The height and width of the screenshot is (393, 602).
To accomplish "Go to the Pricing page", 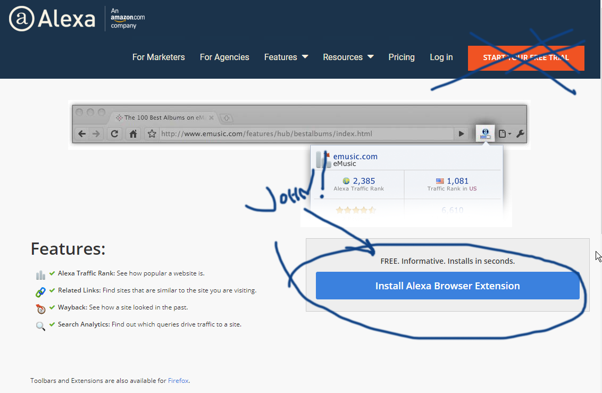I will [x=402, y=57].
